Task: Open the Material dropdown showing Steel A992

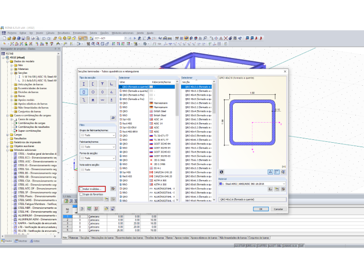Action: tap(252, 184)
